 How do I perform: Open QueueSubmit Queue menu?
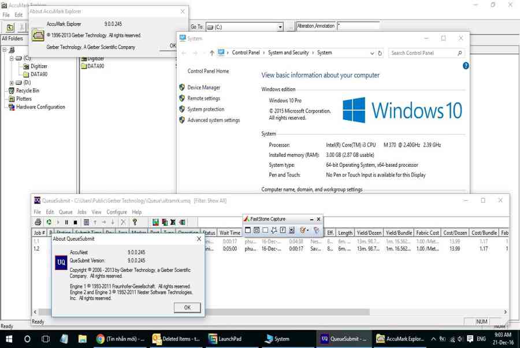click(x=66, y=212)
